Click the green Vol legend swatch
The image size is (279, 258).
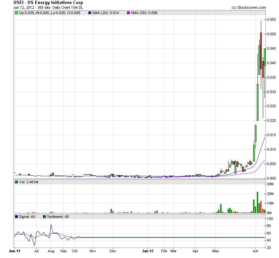16,182
